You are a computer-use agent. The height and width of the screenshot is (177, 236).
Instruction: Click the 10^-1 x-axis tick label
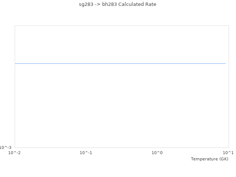[x=86, y=153]
